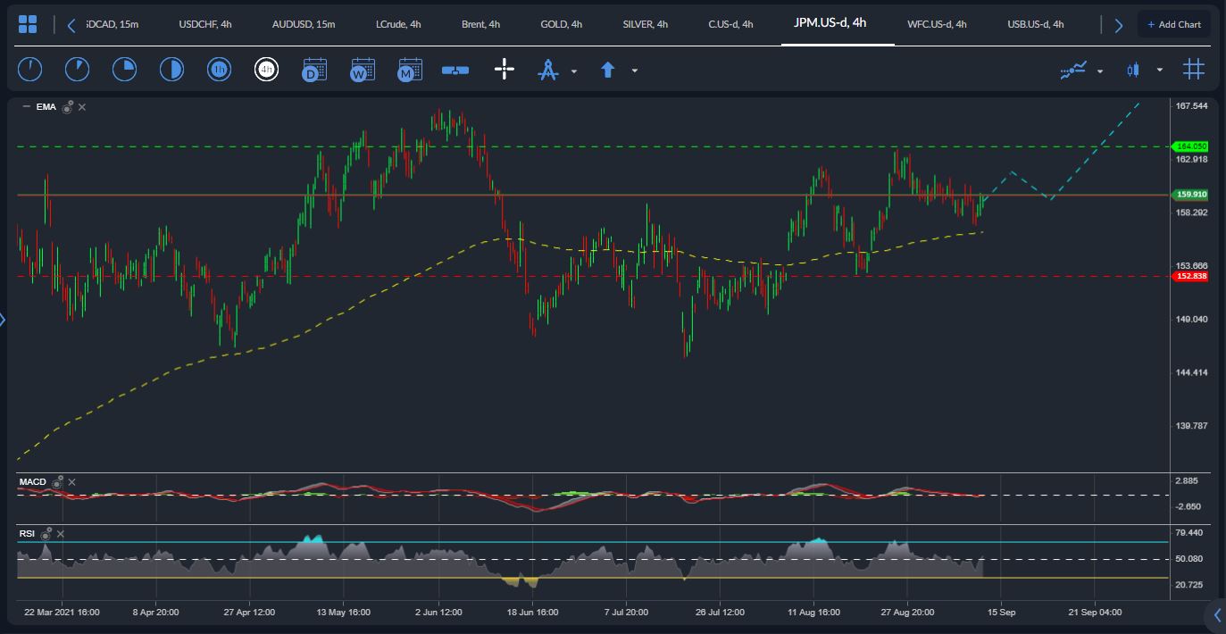The image size is (1226, 634).
Task: Remove the MACD indicator panel
Action: click(x=72, y=482)
